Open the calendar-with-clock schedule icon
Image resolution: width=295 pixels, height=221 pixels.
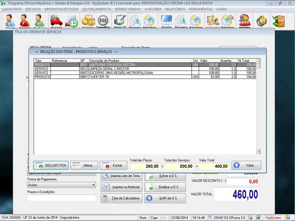pyautogui.click(x=71, y=21)
